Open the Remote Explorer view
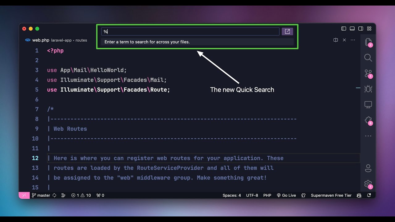This screenshot has width=395, height=222. (x=368, y=105)
